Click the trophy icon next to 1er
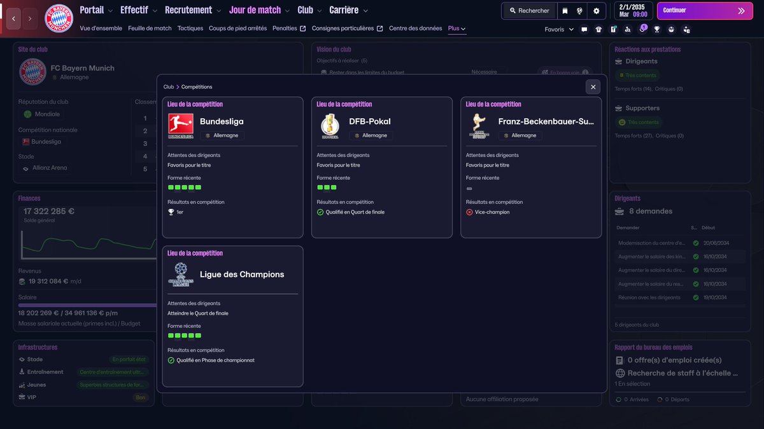The width and height of the screenshot is (764, 429). pos(171,212)
